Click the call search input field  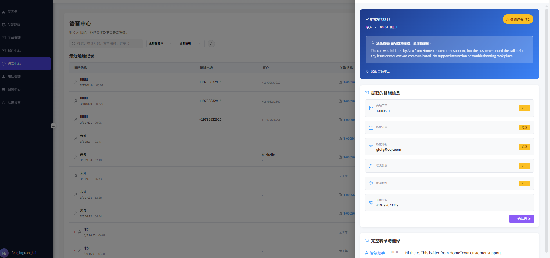click(x=106, y=43)
